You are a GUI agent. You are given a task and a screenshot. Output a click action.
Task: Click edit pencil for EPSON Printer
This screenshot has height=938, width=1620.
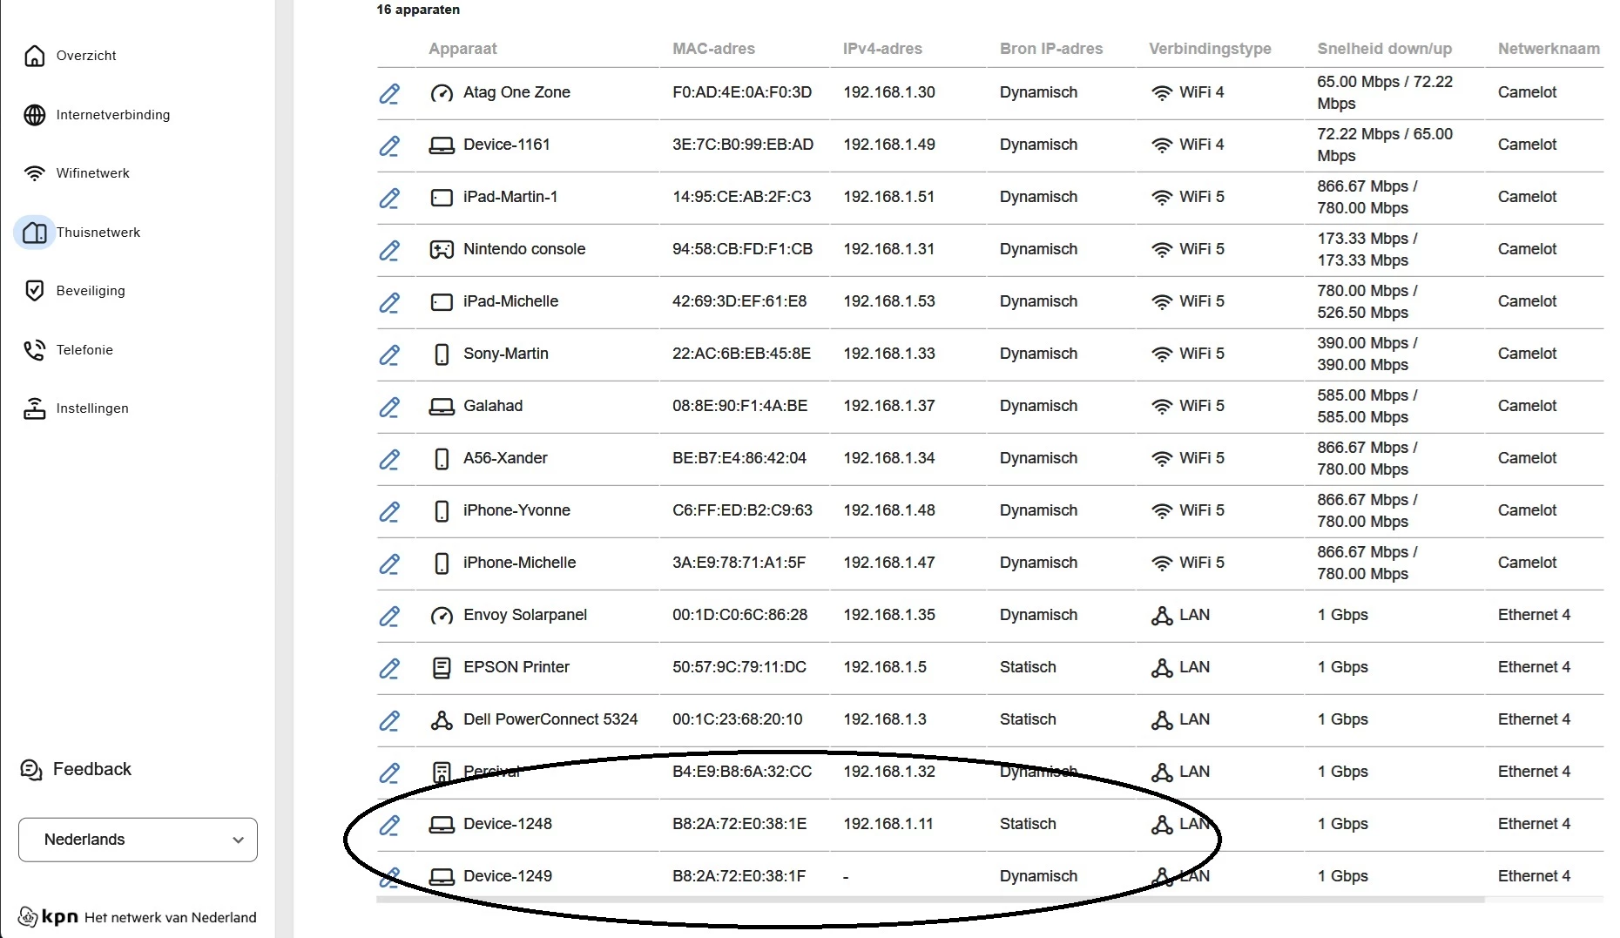(389, 668)
